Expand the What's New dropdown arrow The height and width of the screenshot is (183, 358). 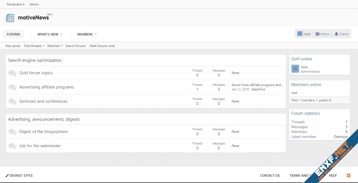[x=61, y=34]
